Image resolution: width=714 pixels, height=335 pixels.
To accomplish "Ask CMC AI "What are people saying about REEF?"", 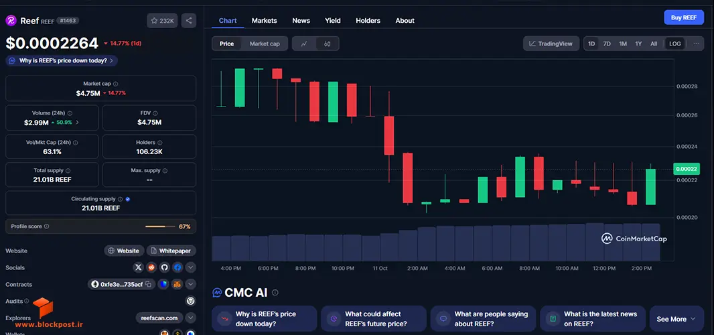I will 483,319.
